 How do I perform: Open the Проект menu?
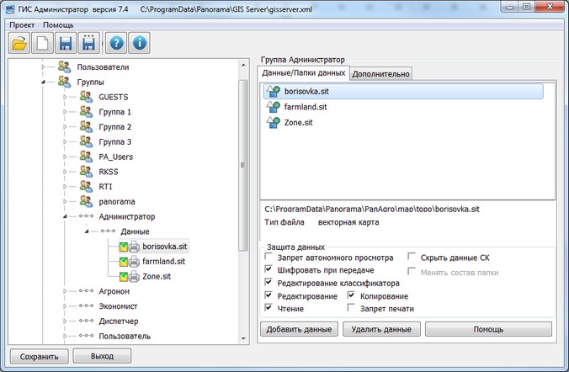(x=22, y=25)
